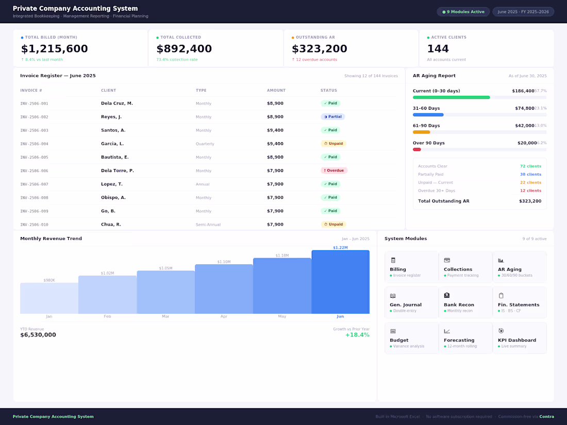Select the Feb revenue bar
This screenshot has height=425, width=567.
(x=107, y=295)
